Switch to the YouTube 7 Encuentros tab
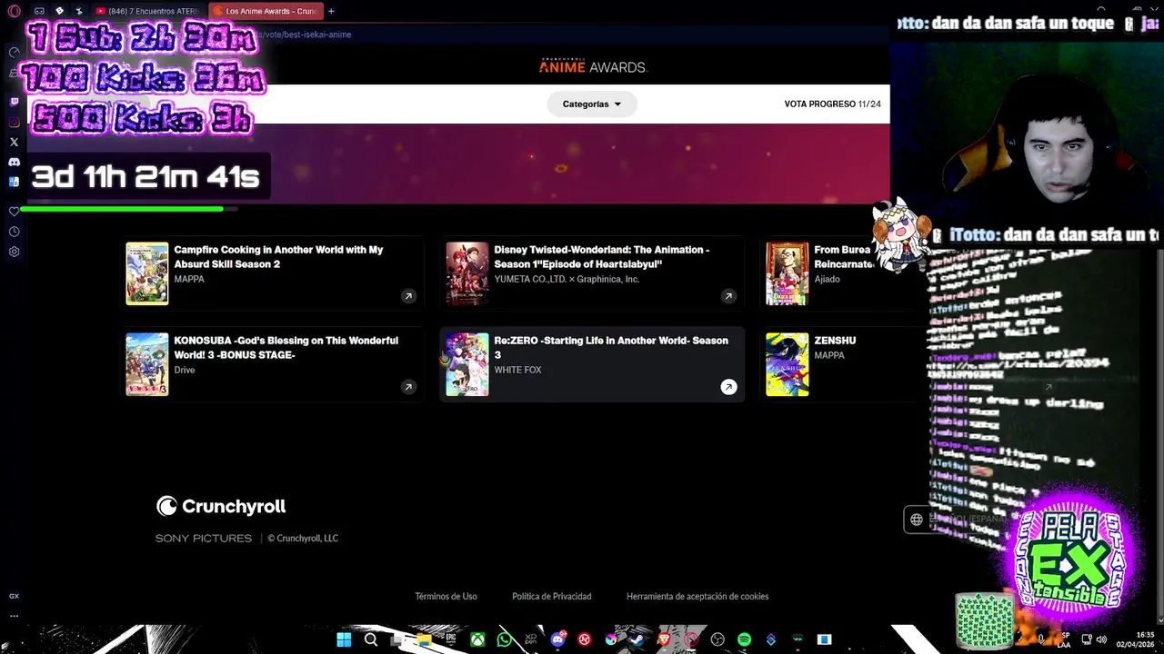This screenshot has width=1164, height=654. click(147, 12)
